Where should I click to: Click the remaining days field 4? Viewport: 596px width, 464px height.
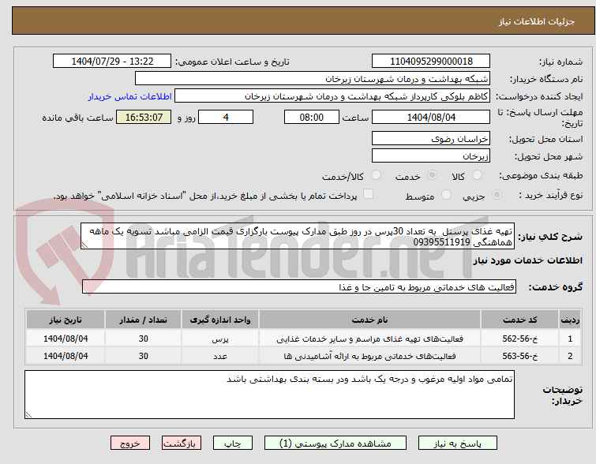pyautogui.click(x=226, y=117)
